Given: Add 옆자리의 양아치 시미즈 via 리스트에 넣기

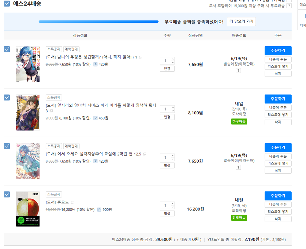Looking at the screenshot, I should (x=278, y=115).
